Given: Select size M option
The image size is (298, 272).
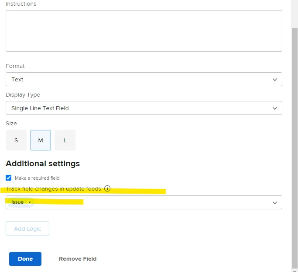Looking at the screenshot, I should [x=41, y=140].
